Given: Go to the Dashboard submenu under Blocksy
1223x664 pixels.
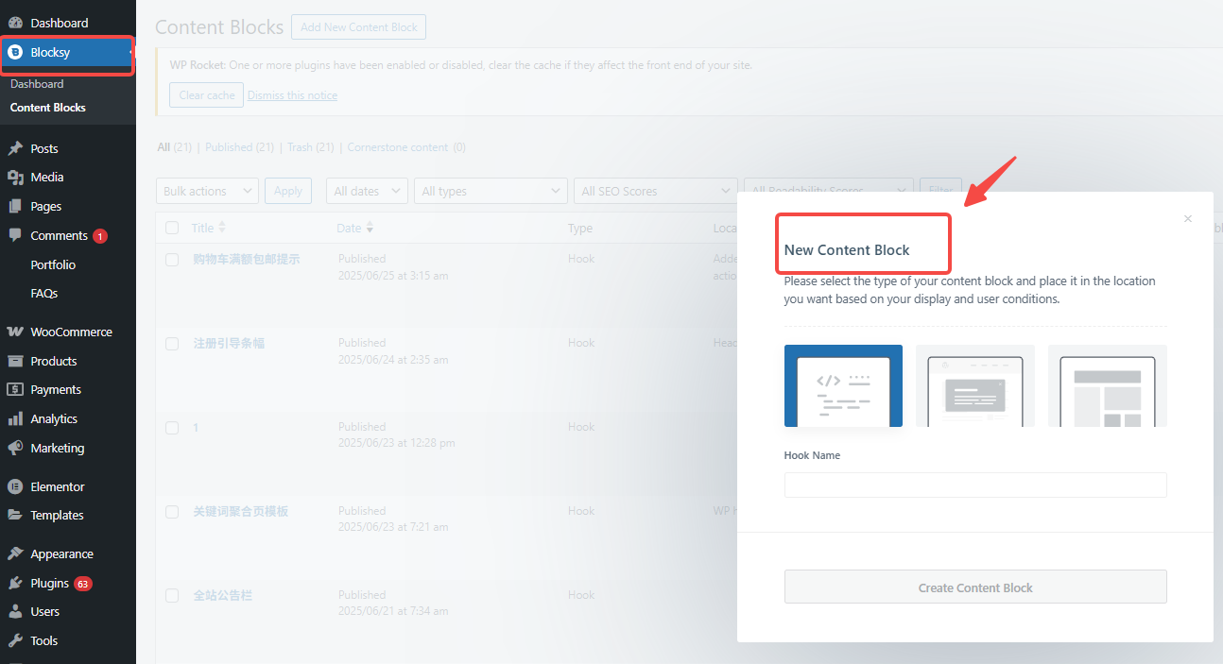Looking at the screenshot, I should click(x=37, y=84).
